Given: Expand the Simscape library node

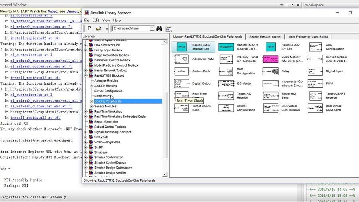Looking at the screenshot, I should pos(86,152).
